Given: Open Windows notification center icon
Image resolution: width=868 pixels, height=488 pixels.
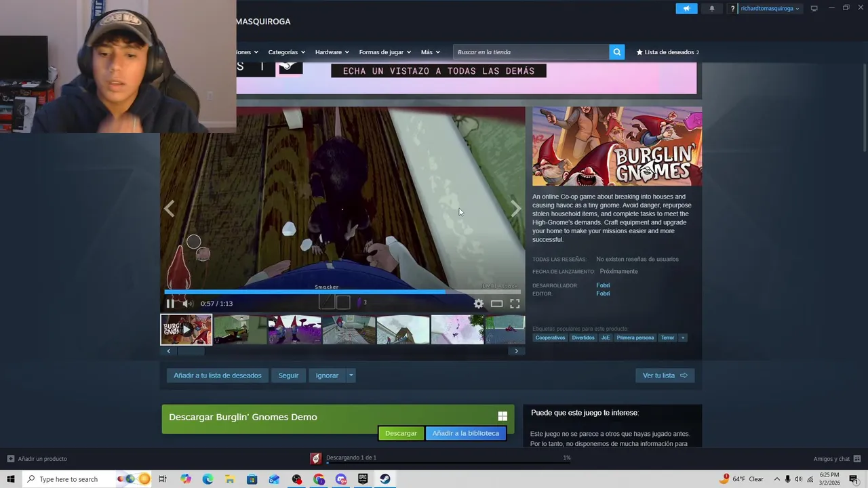Looking at the screenshot, I should (x=854, y=479).
